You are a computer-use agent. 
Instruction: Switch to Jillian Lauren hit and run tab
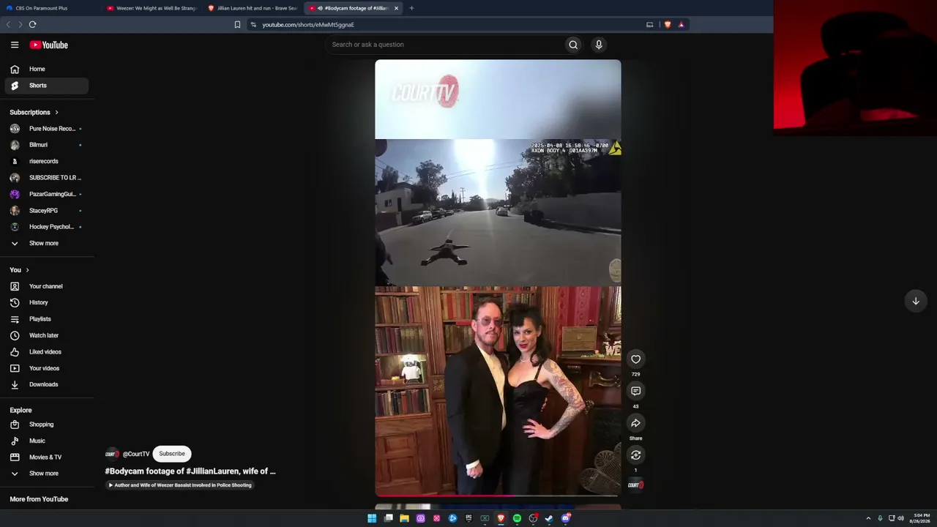tap(253, 8)
